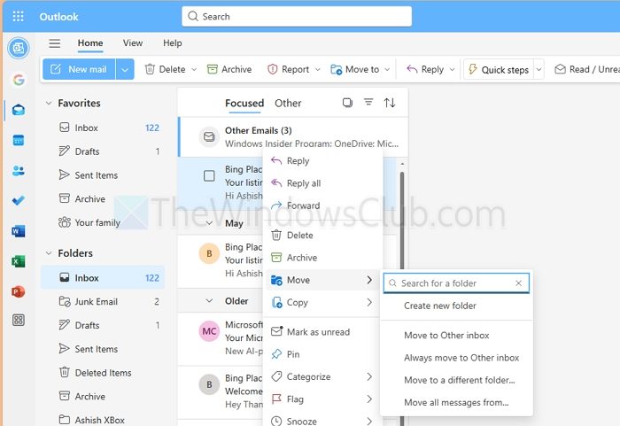Image resolution: width=620 pixels, height=426 pixels.
Task: Switch to the Other inbox tab
Action: click(288, 104)
